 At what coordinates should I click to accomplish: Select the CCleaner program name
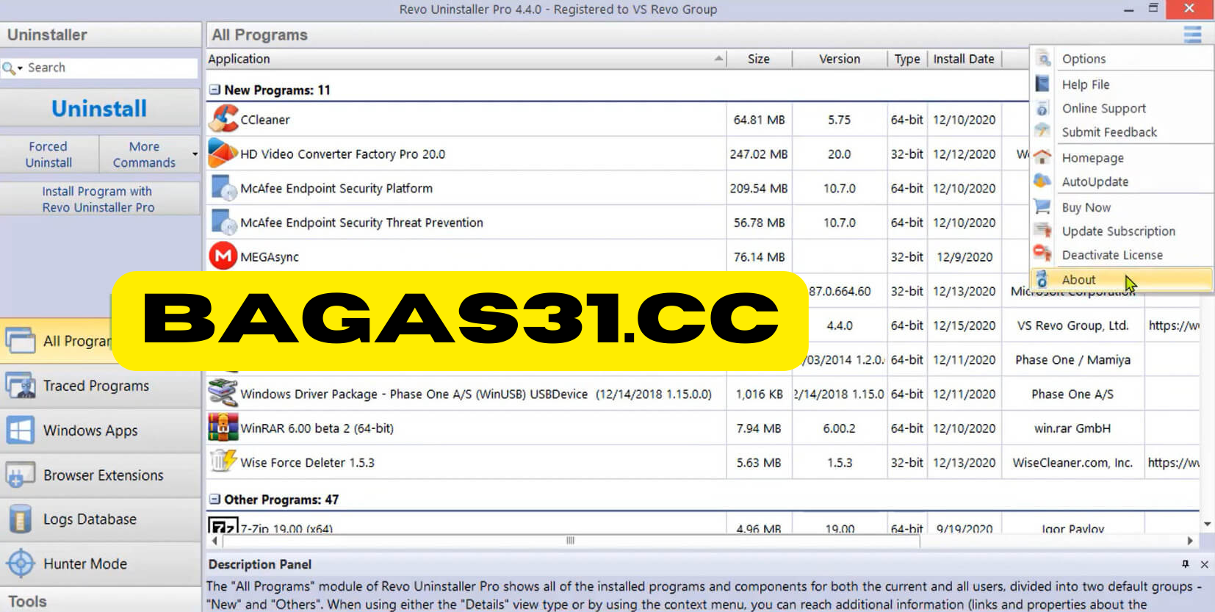click(x=264, y=120)
